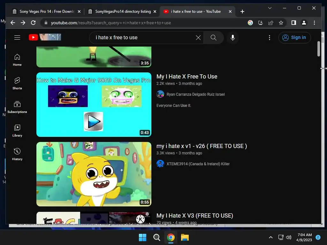The width and height of the screenshot is (327, 245).
Task: Close the SonyVegasPro14 directory listing tab
Action: 155,11
